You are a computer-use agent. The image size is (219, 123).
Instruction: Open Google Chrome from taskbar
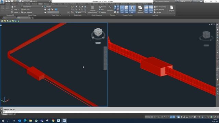[x=53, y=121]
